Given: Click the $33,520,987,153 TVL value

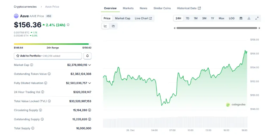Looking at the screenshot, I should point(80,101).
